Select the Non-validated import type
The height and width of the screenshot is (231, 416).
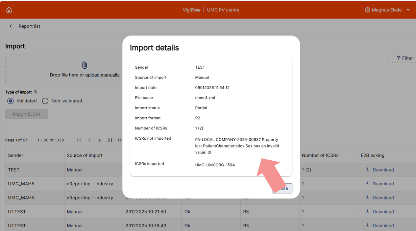pos(45,101)
